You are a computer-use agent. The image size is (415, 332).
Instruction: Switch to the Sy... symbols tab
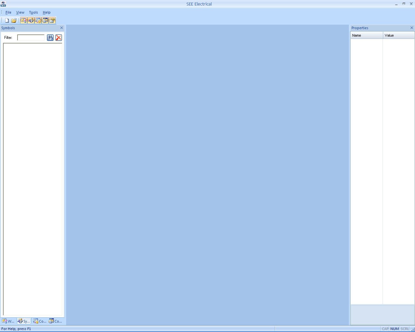24,321
